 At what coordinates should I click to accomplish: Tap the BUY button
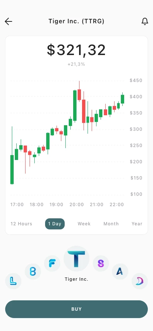click(76, 309)
